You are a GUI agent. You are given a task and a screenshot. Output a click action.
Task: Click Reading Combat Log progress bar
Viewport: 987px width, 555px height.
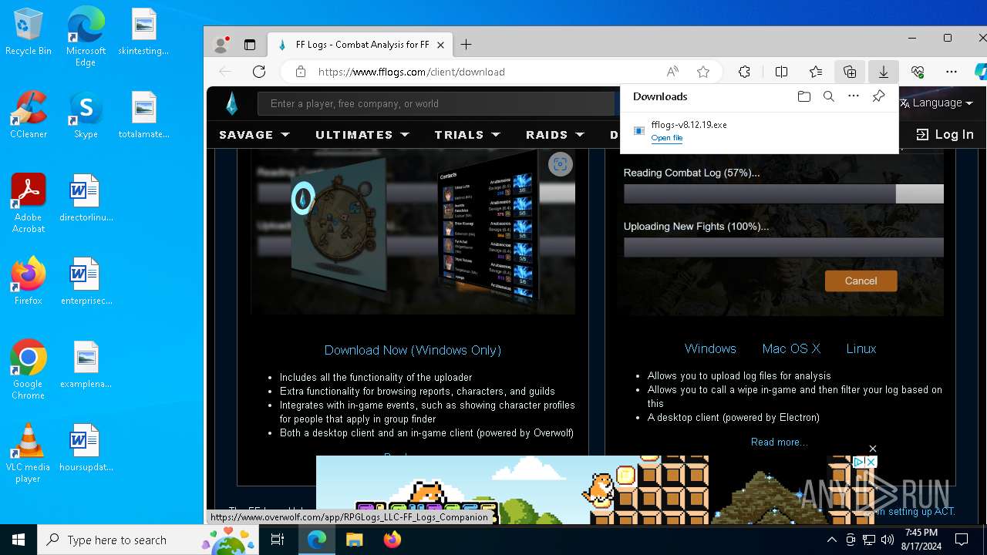pyautogui.click(x=783, y=193)
